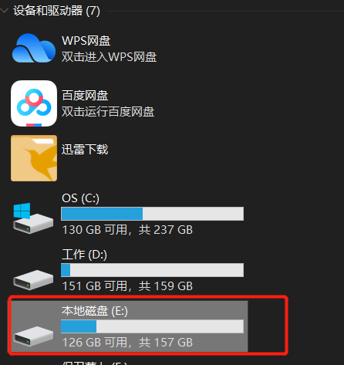Click the D: drive capacity bar
Screen dimensions: 344x365
pyautogui.click(x=152, y=270)
